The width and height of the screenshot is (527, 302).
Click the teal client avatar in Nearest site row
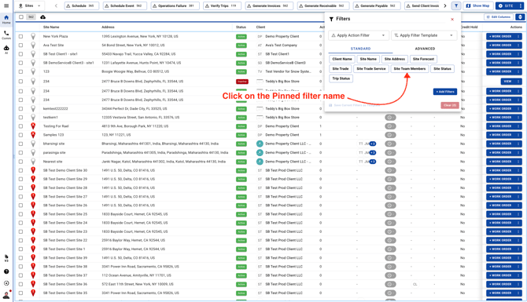(x=260, y=162)
